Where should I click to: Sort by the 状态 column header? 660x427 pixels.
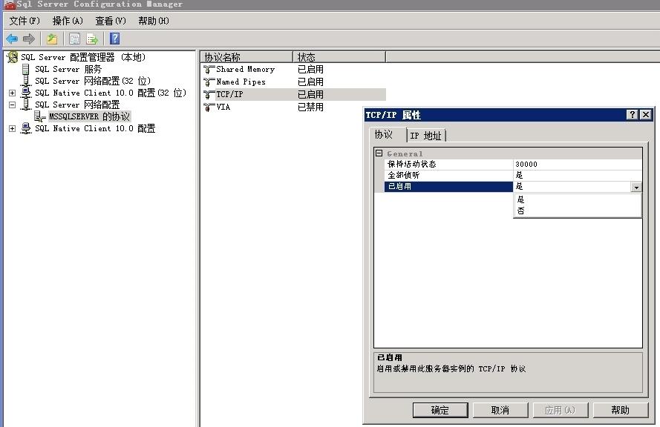(x=339, y=57)
